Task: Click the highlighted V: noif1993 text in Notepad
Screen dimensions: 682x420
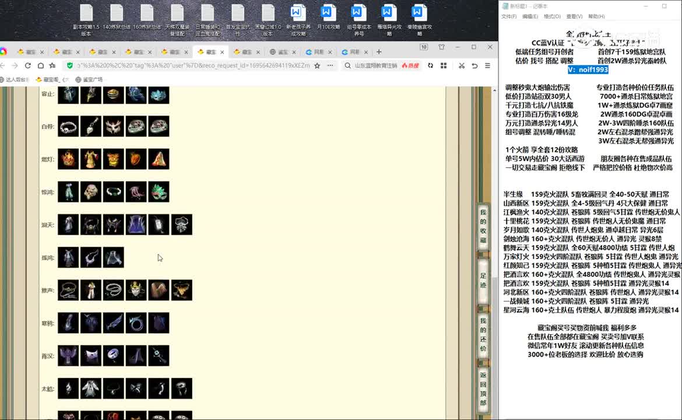Action: 588,69
